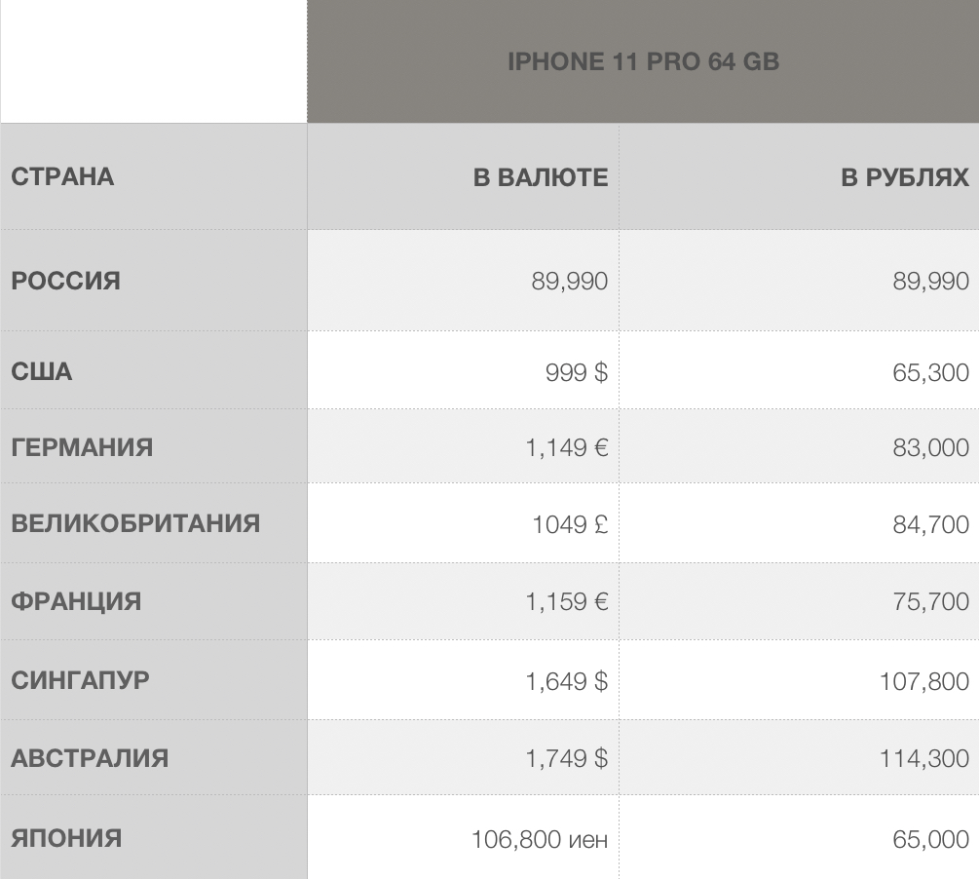Select the ГЕРМАНИЯ row label

(82, 447)
